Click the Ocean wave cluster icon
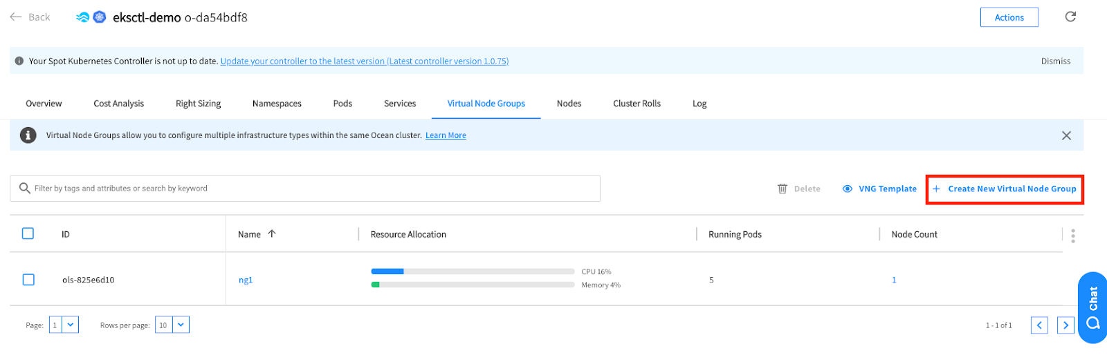The height and width of the screenshot is (355, 1107). 83,17
